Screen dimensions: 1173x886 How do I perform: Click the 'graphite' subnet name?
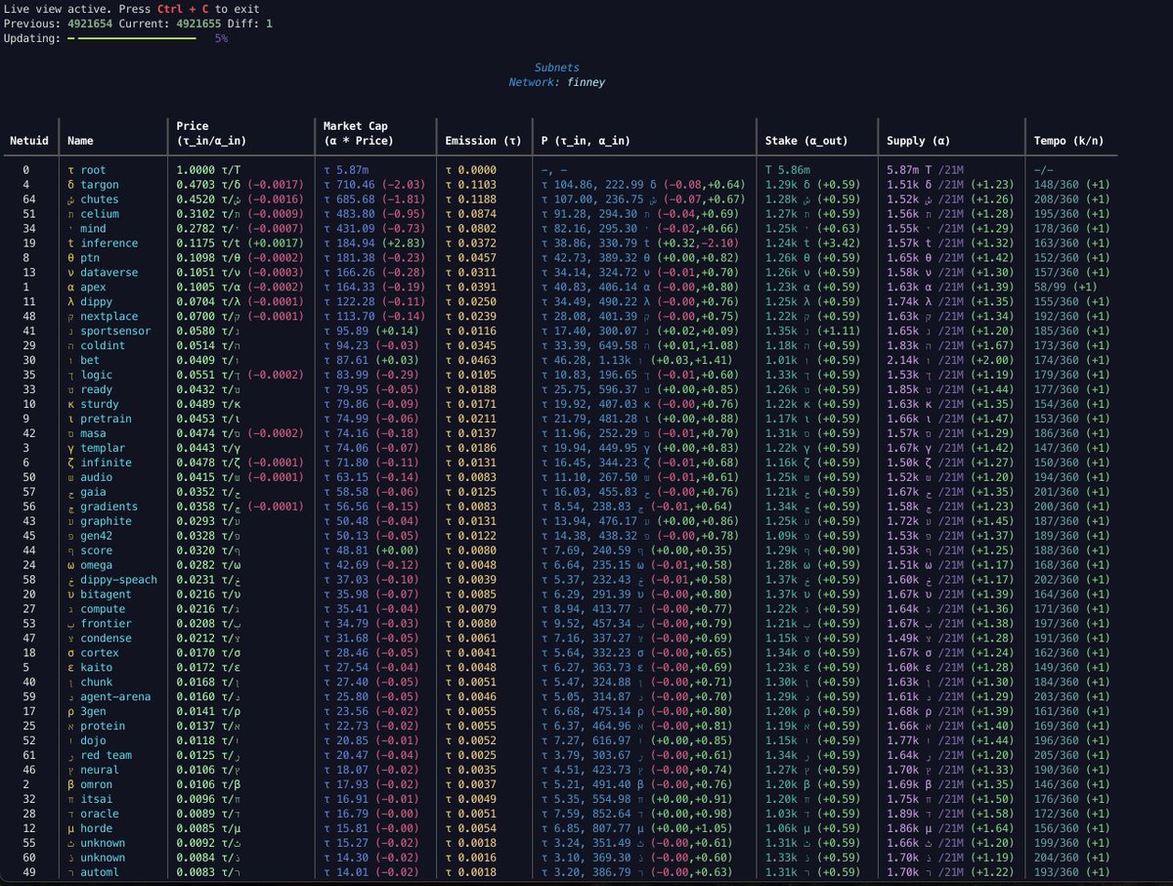click(107, 521)
